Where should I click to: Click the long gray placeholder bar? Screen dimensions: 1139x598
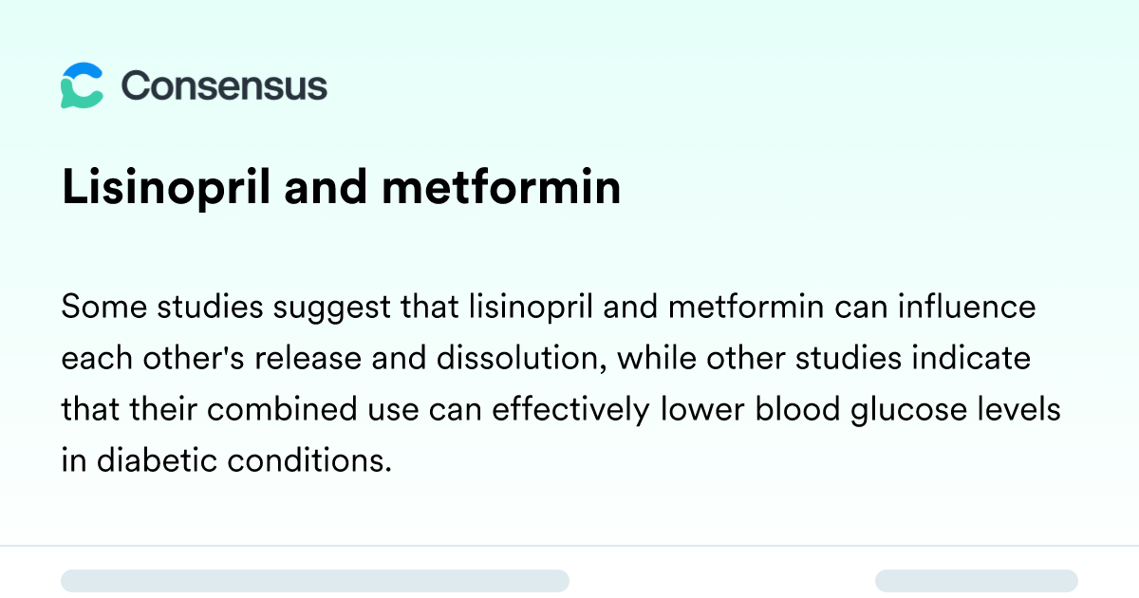(315, 581)
